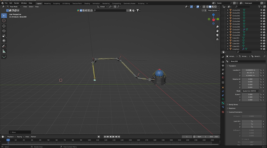Open the Global orientation dropdown
This screenshot has height=148, width=267.
[102, 7]
